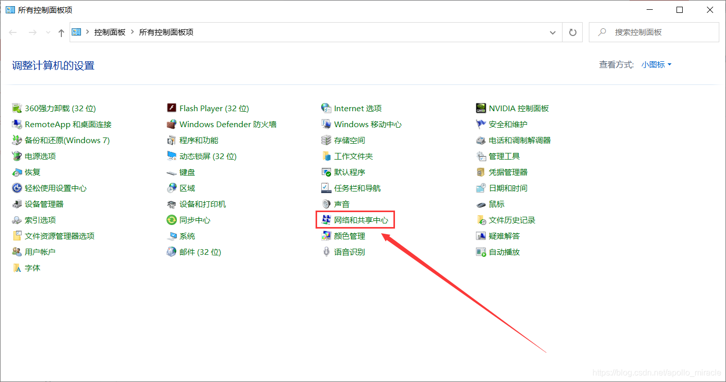Click the Internet 选项 icon
Screen dimensions: 726x382
click(x=326, y=108)
